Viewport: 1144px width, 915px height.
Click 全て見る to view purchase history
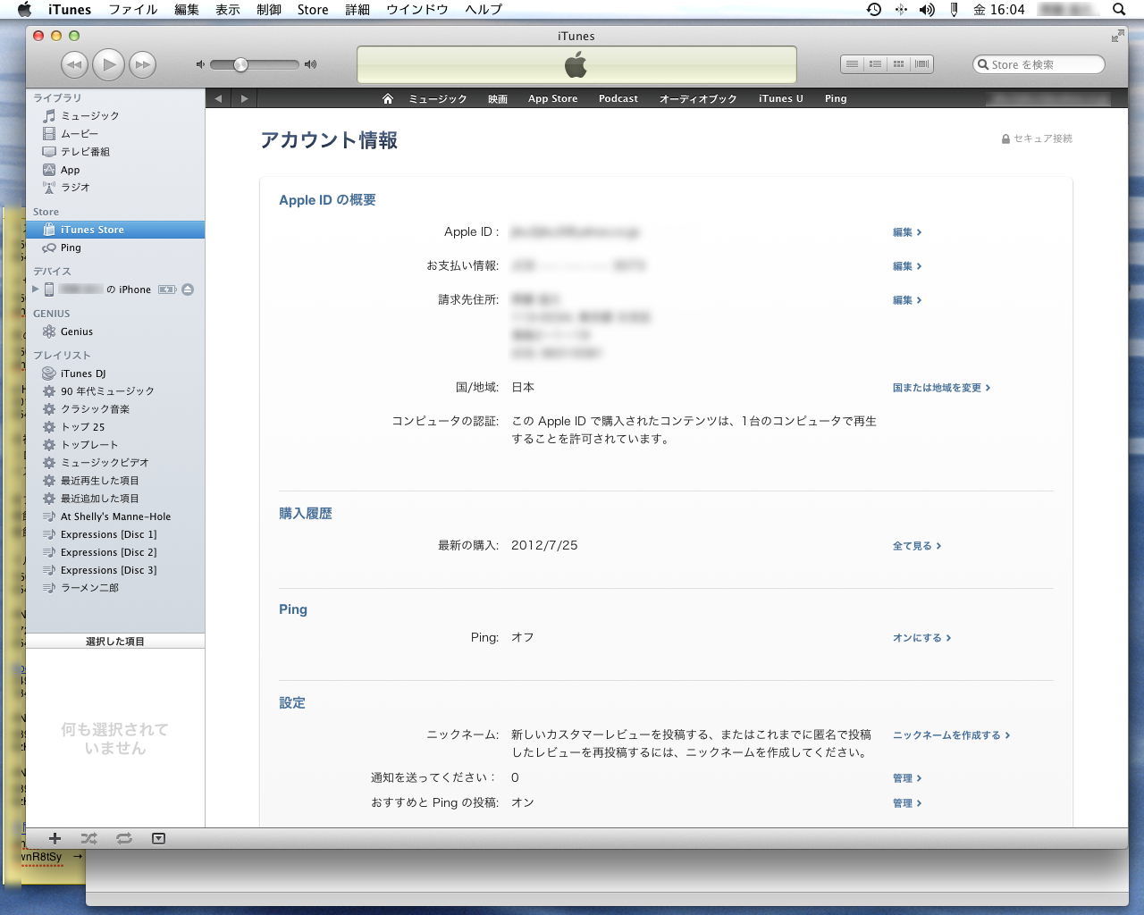click(x=916, y=546)
